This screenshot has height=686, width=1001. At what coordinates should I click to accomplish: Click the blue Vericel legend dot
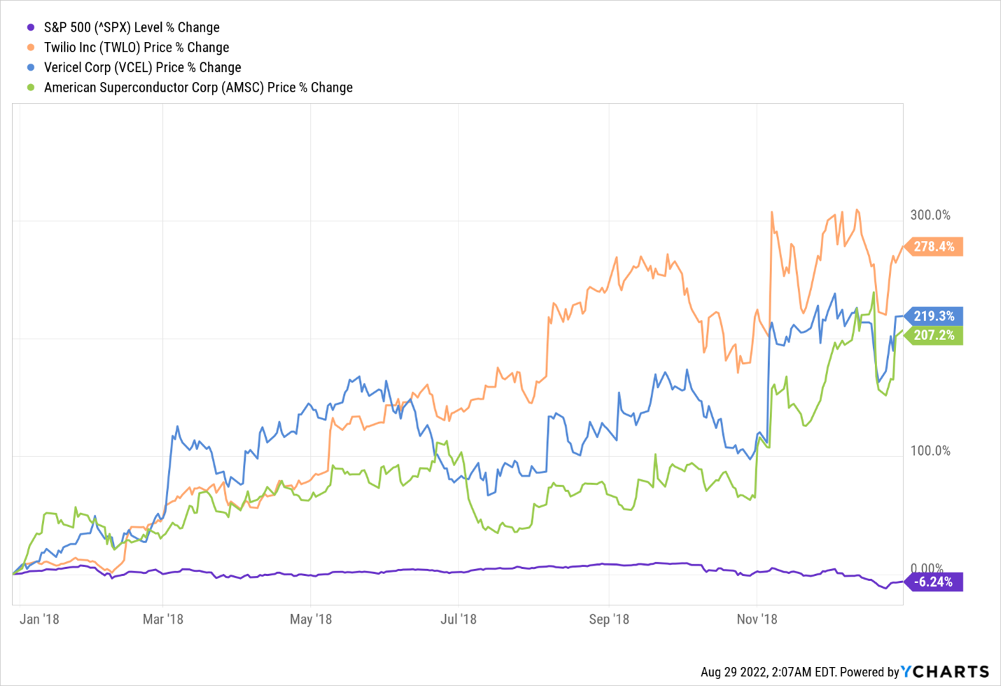tap(31, 68)
